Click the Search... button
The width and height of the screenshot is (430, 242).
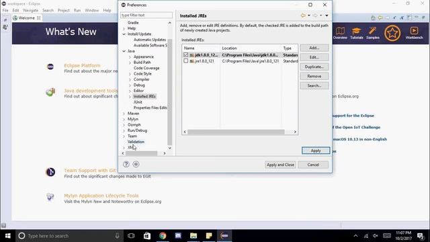point(314,85)
